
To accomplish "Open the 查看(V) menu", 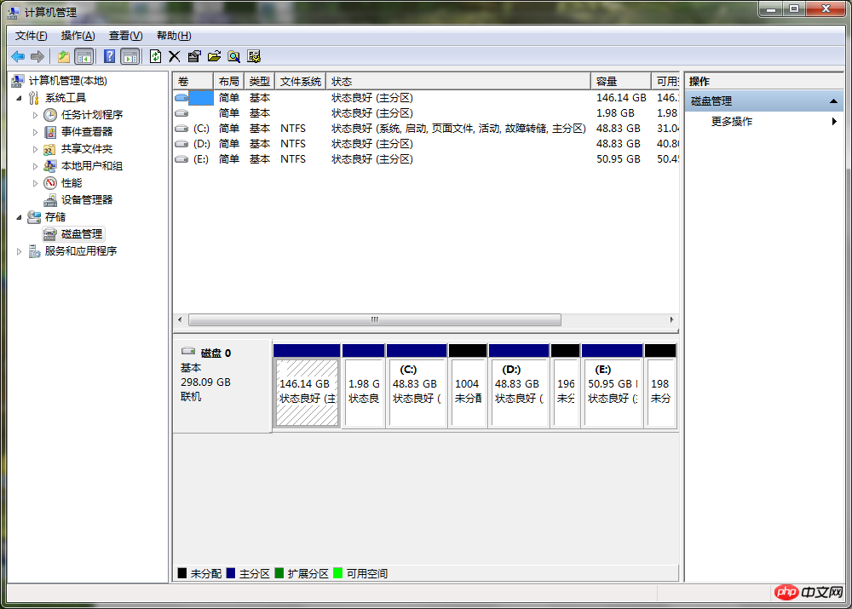I will tap(125, 36).
